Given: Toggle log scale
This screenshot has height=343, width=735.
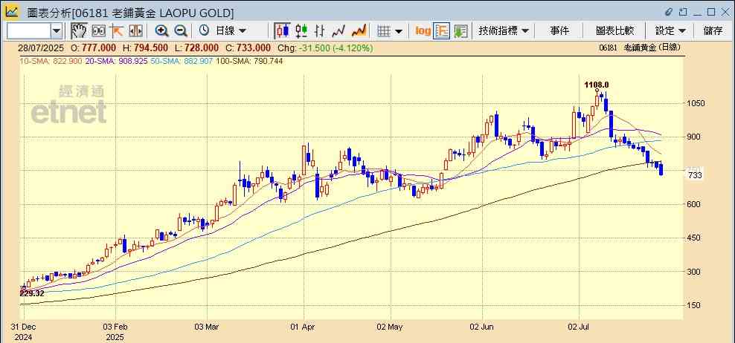Looking at the screenshot, I should point(423,31).
